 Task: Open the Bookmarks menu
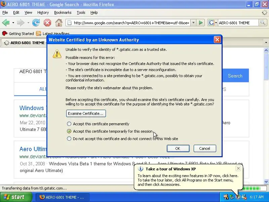point(63,12)
